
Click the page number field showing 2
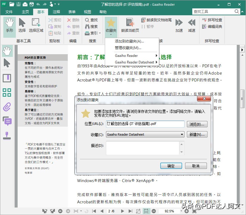click(x=109, y=211)
